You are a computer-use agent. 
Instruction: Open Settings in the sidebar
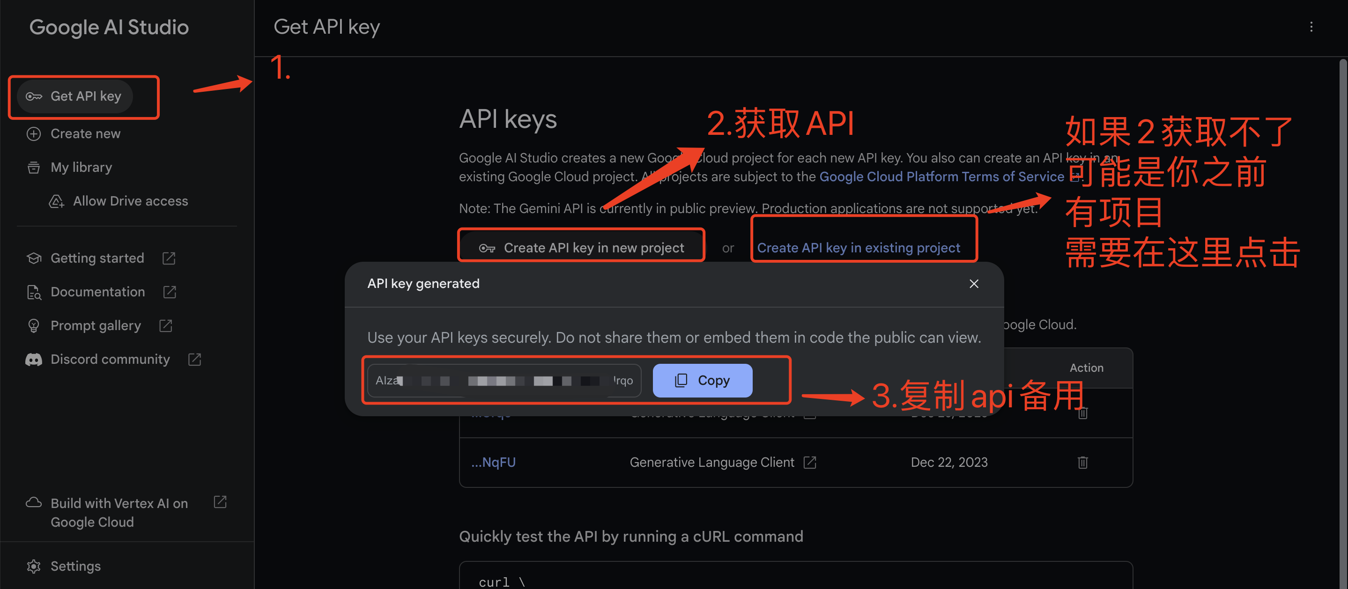click(76, 566)
